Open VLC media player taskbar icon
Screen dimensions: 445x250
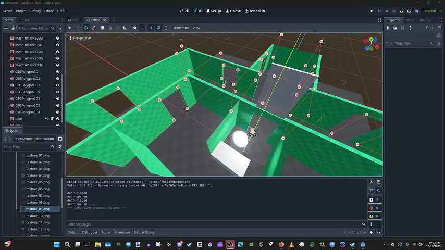coord(291,244)
